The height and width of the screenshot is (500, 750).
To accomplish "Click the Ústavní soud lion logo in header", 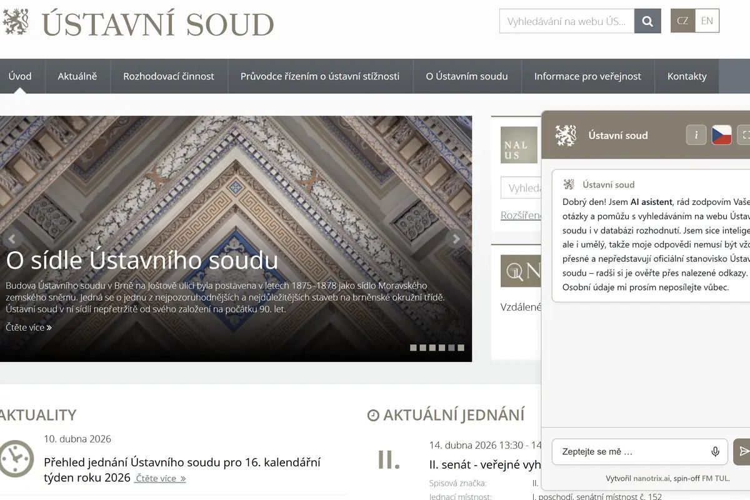I will point(16,22).
